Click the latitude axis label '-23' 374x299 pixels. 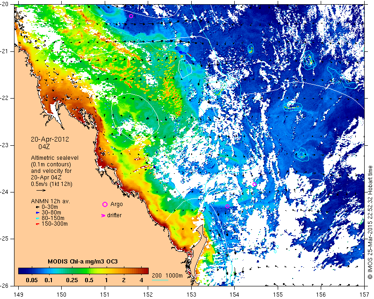point(5,145)
